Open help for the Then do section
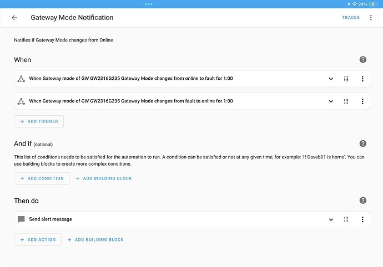This screenshot has width=383, height=267. point(363,201)
